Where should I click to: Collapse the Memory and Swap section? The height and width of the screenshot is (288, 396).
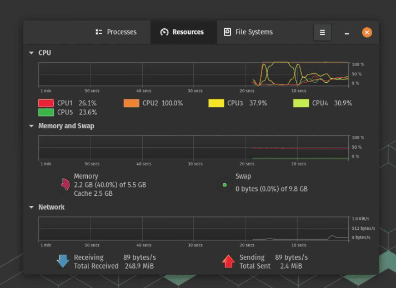click(31, 126)
